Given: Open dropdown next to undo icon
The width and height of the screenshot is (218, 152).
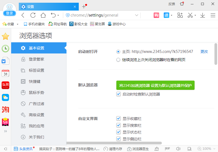Looking at the screenshot, I should coord(58,15).
